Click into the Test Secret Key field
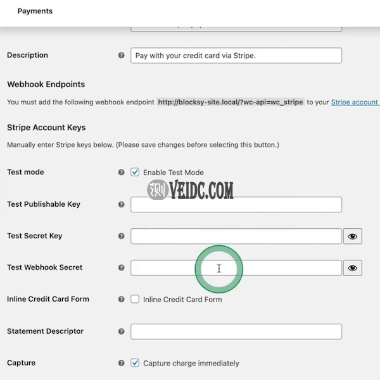The image size is (380, 380). coord(236,236)
